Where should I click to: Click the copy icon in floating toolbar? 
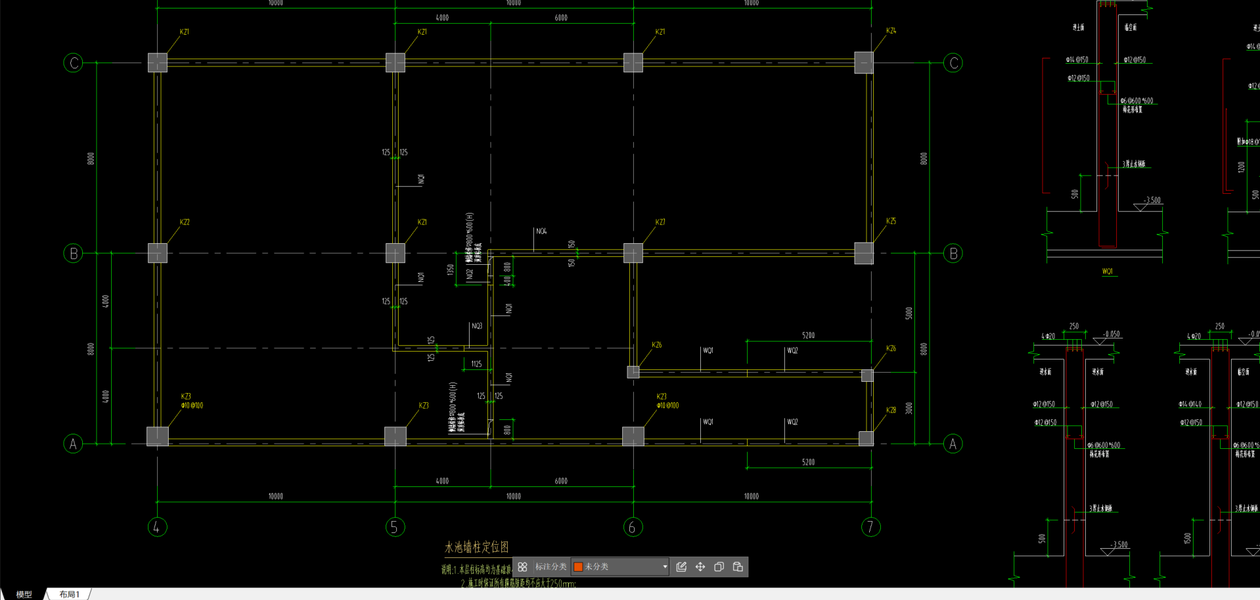719,566
